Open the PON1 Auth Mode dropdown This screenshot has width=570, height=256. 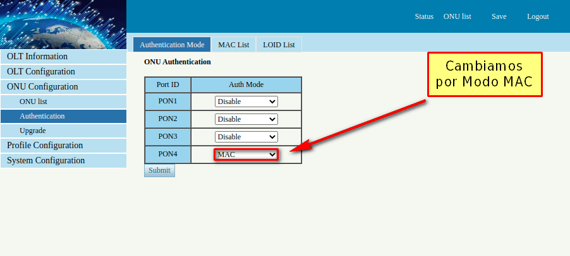pos(246,102)
